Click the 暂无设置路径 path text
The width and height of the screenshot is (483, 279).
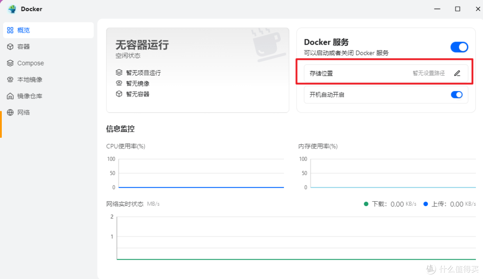pyautogui.click(x=428, y=73)
